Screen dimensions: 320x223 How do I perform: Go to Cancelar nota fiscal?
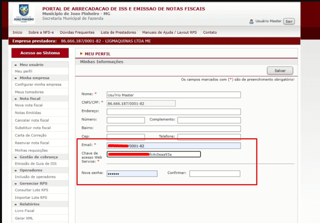click(x=32, y=120)
